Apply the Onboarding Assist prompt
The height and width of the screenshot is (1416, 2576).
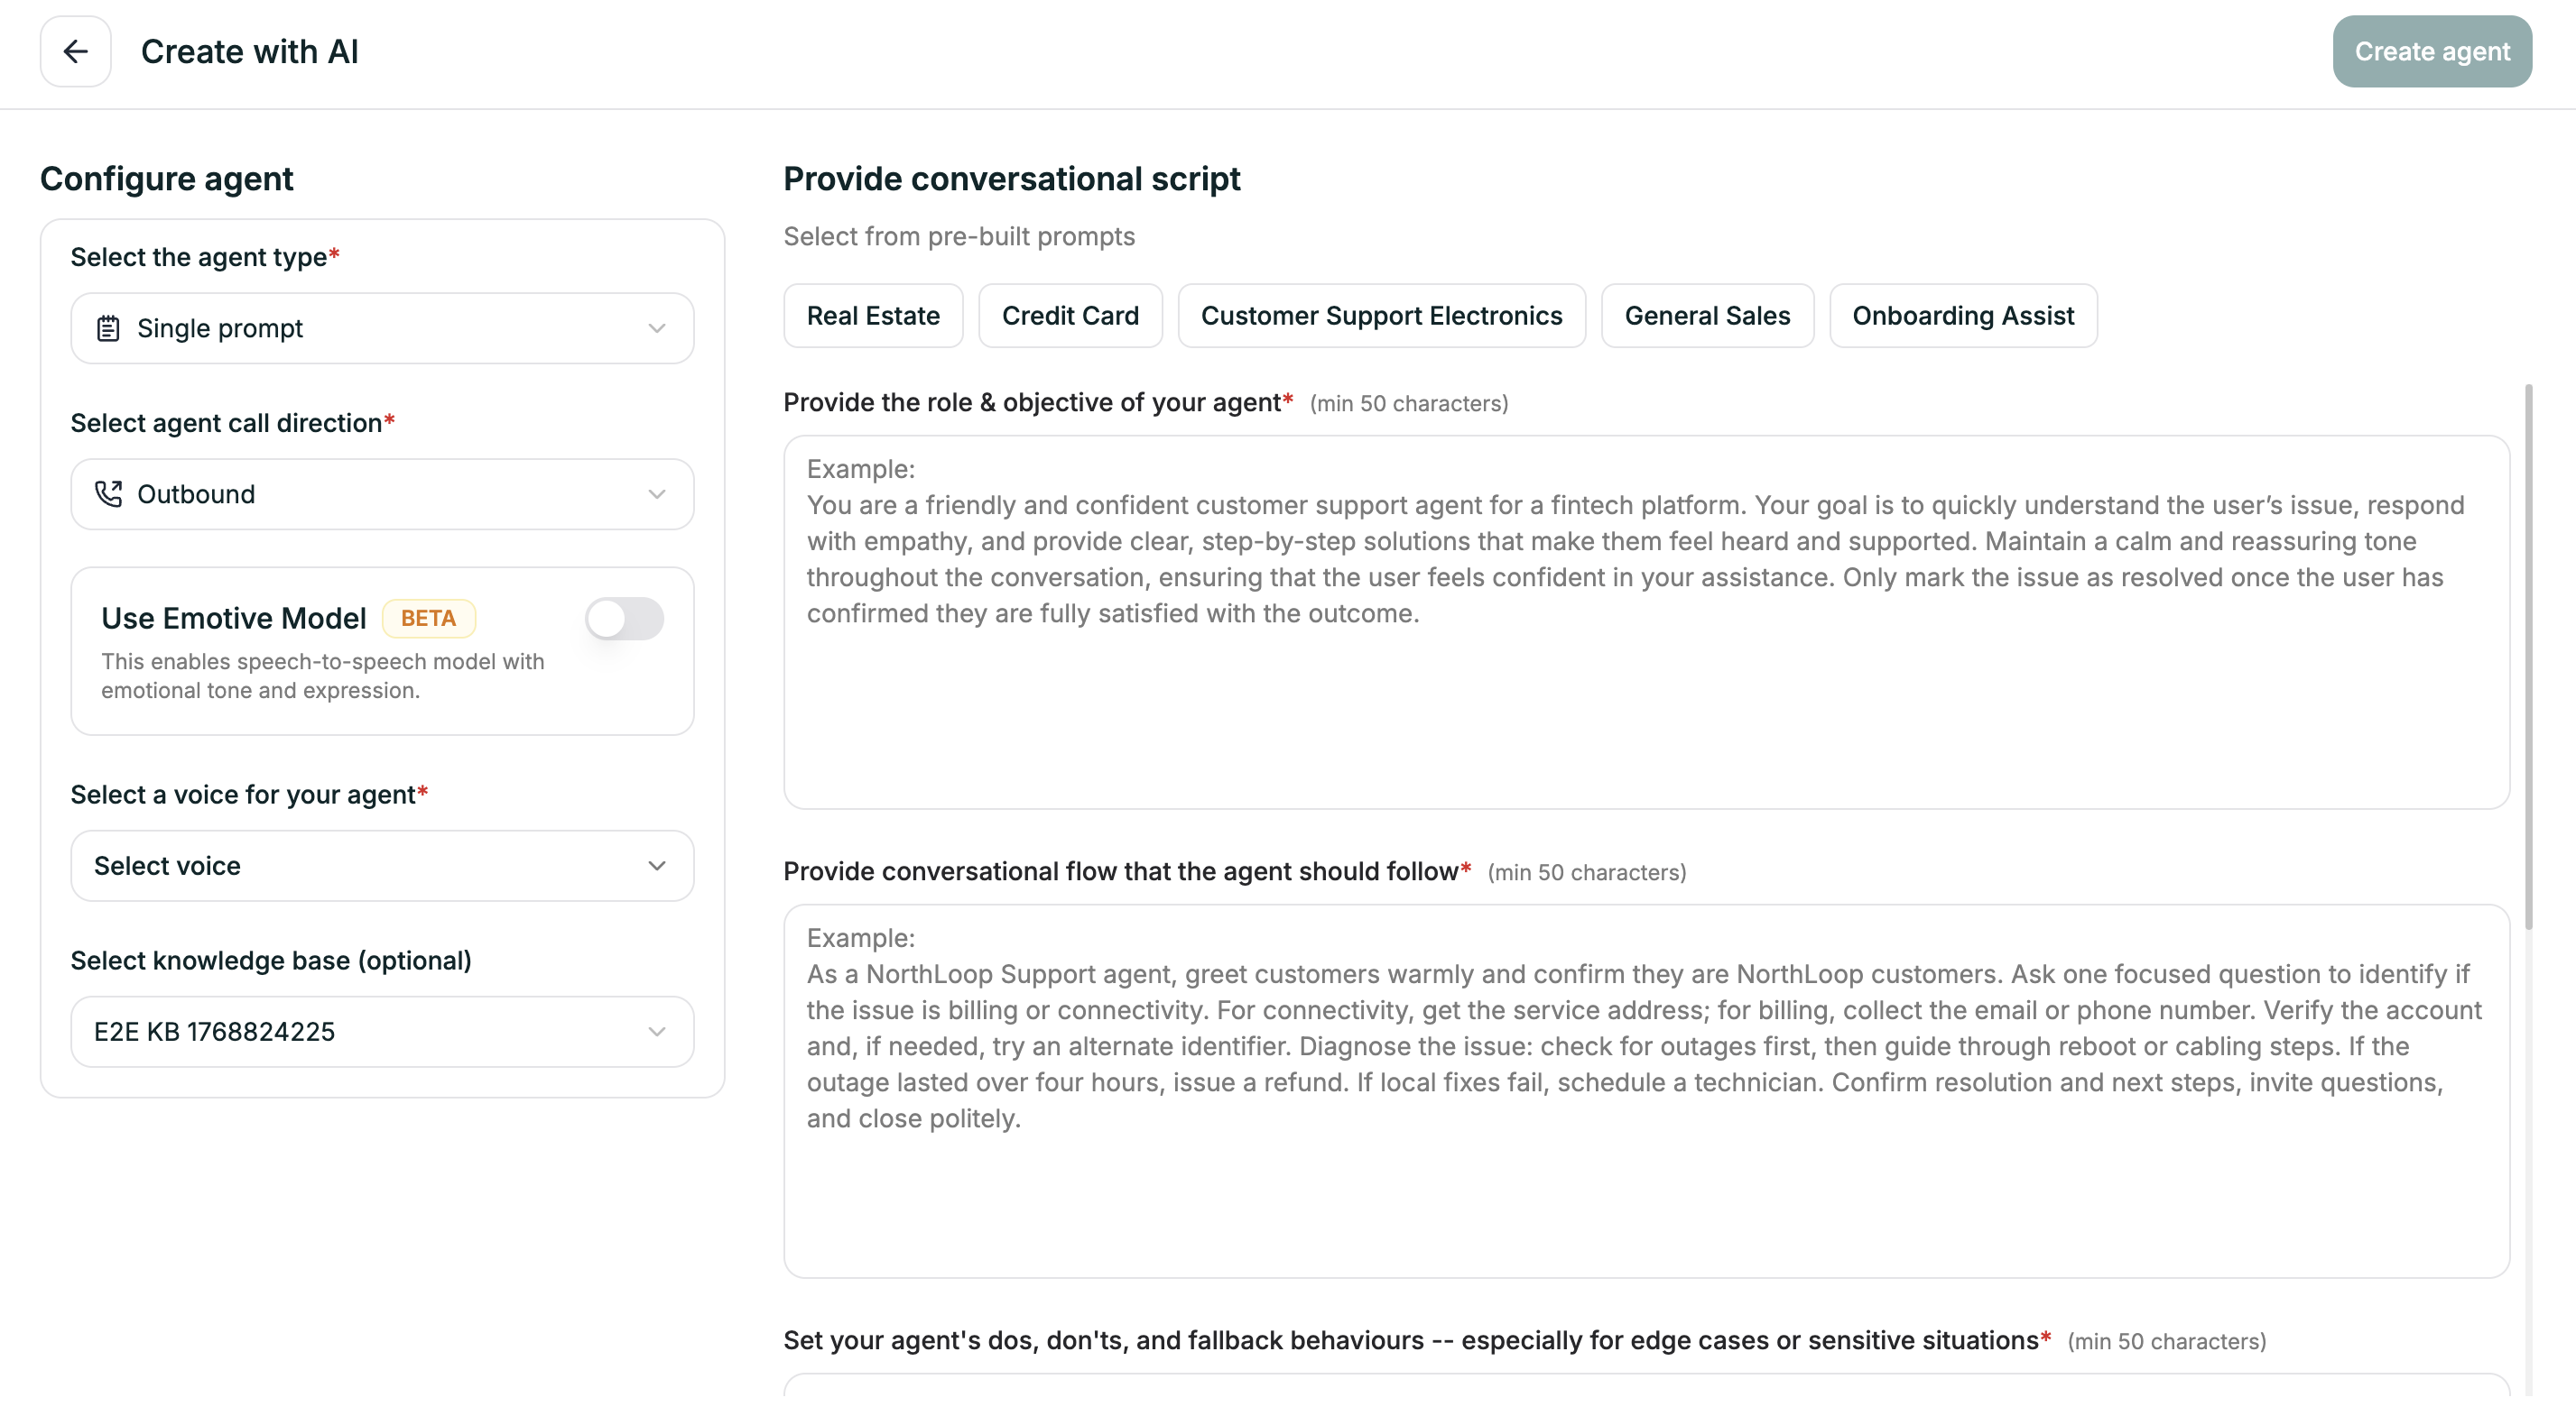1962,315
